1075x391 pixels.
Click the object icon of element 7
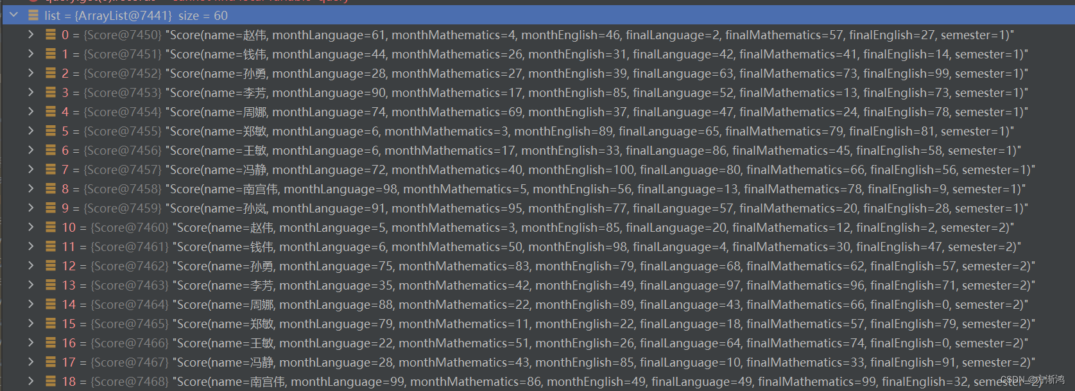51,169
